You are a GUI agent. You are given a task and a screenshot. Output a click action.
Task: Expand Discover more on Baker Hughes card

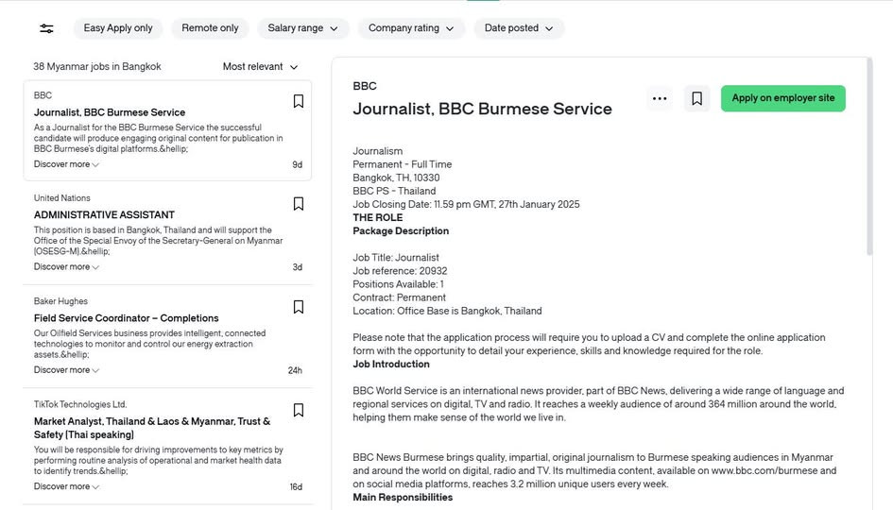click(x=66, y=370)
